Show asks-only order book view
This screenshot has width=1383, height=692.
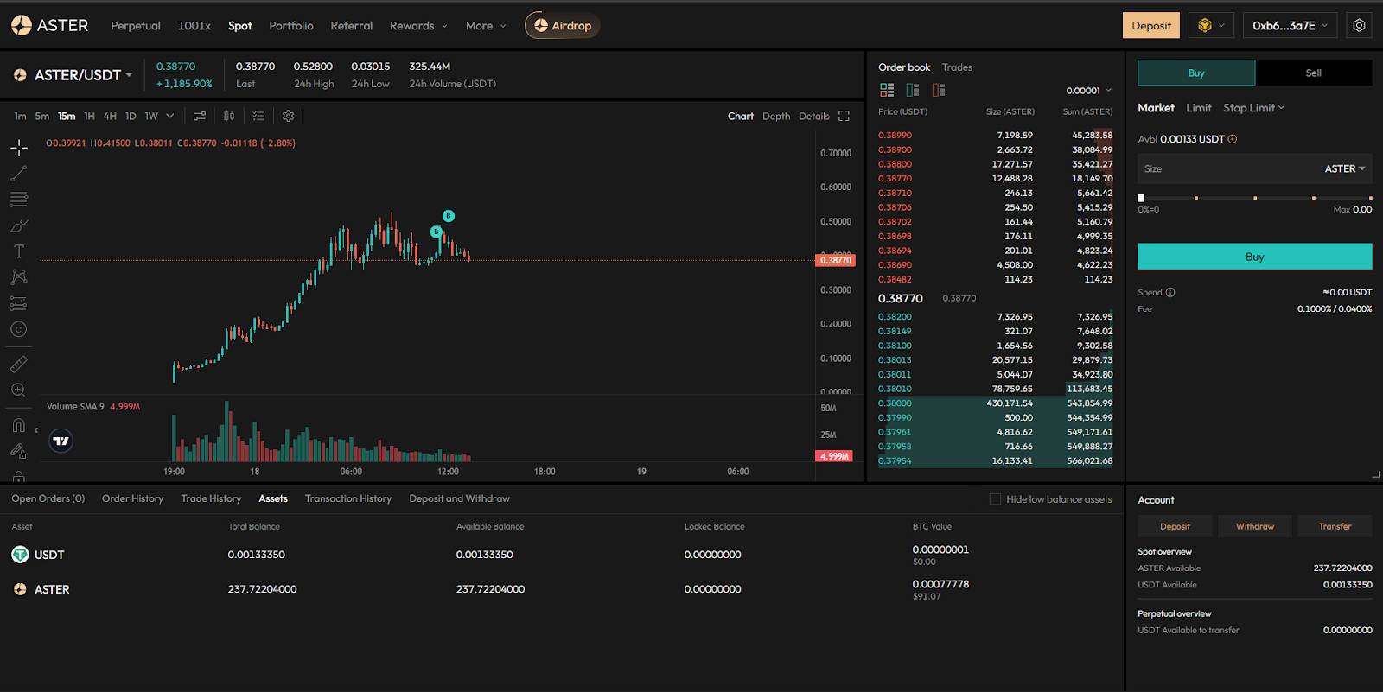point(939,90)
